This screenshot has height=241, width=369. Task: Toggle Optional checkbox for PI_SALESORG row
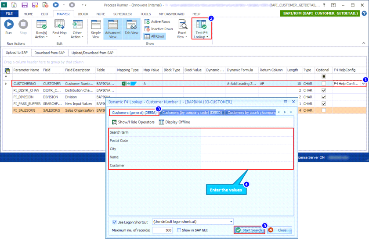[324, 110]
